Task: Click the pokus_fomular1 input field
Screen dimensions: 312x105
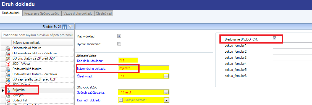Action: pyautogui.click(x=292, y=46)
